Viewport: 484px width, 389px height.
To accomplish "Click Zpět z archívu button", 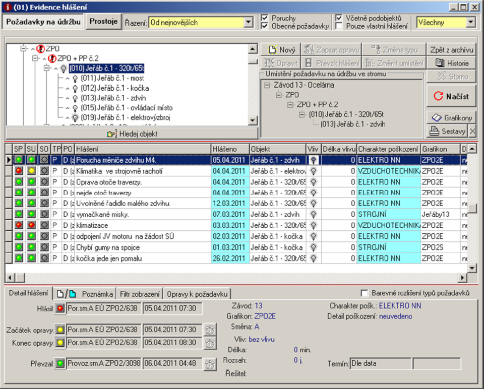I will pos(452,50).
